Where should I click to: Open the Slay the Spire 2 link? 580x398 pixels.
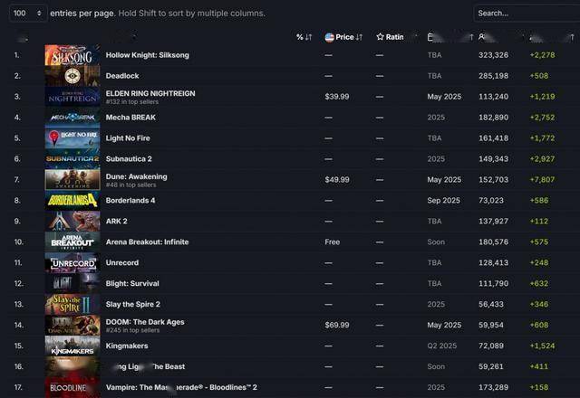point(133,304)
